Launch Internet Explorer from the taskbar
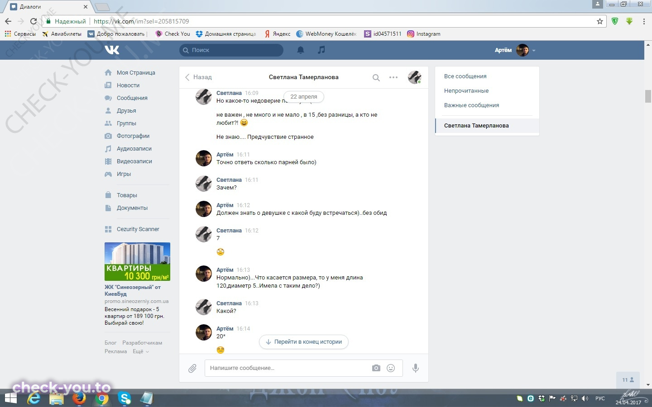This screenshot has width=652, height=407. coord(34,398)
